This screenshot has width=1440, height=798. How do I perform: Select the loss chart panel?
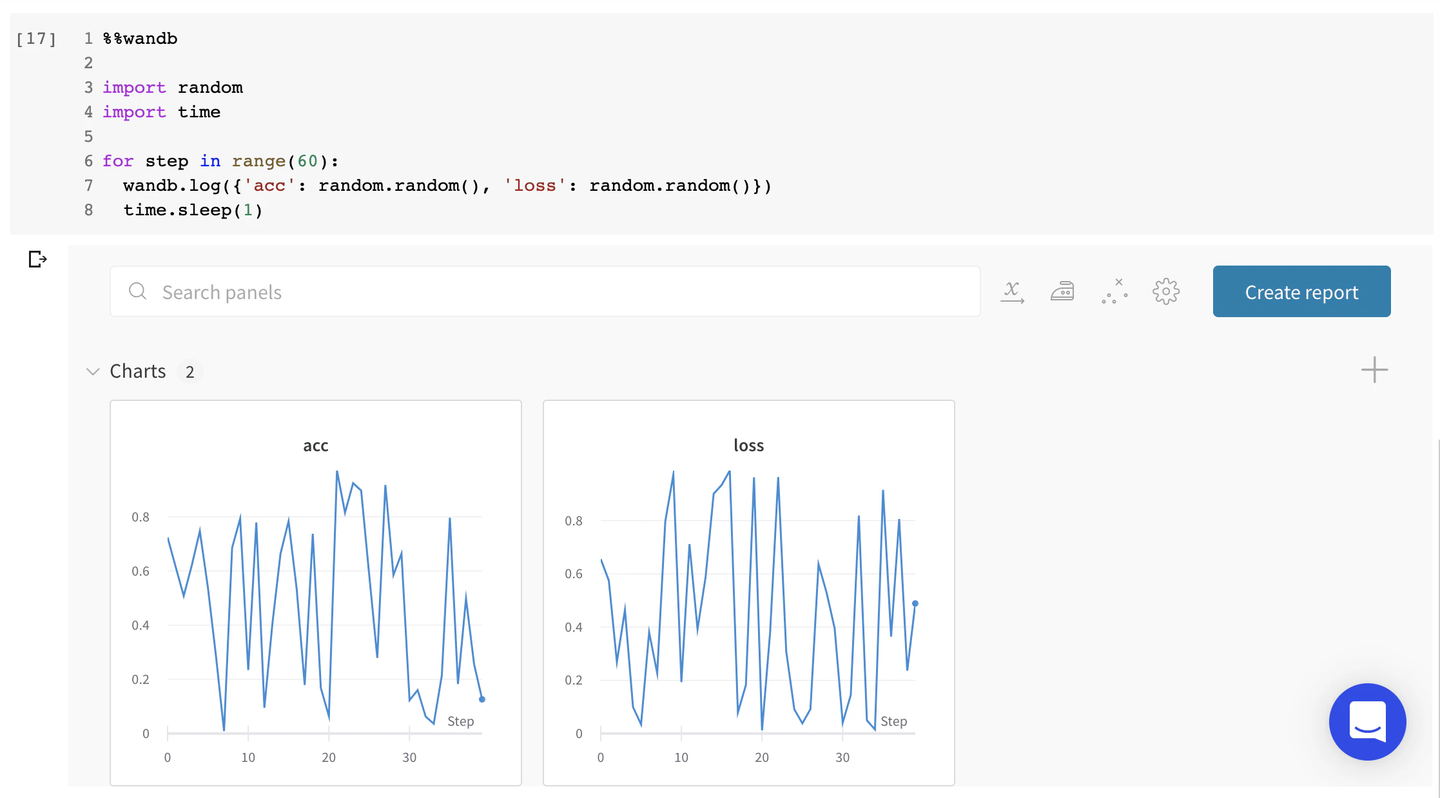tap(748, 592)
